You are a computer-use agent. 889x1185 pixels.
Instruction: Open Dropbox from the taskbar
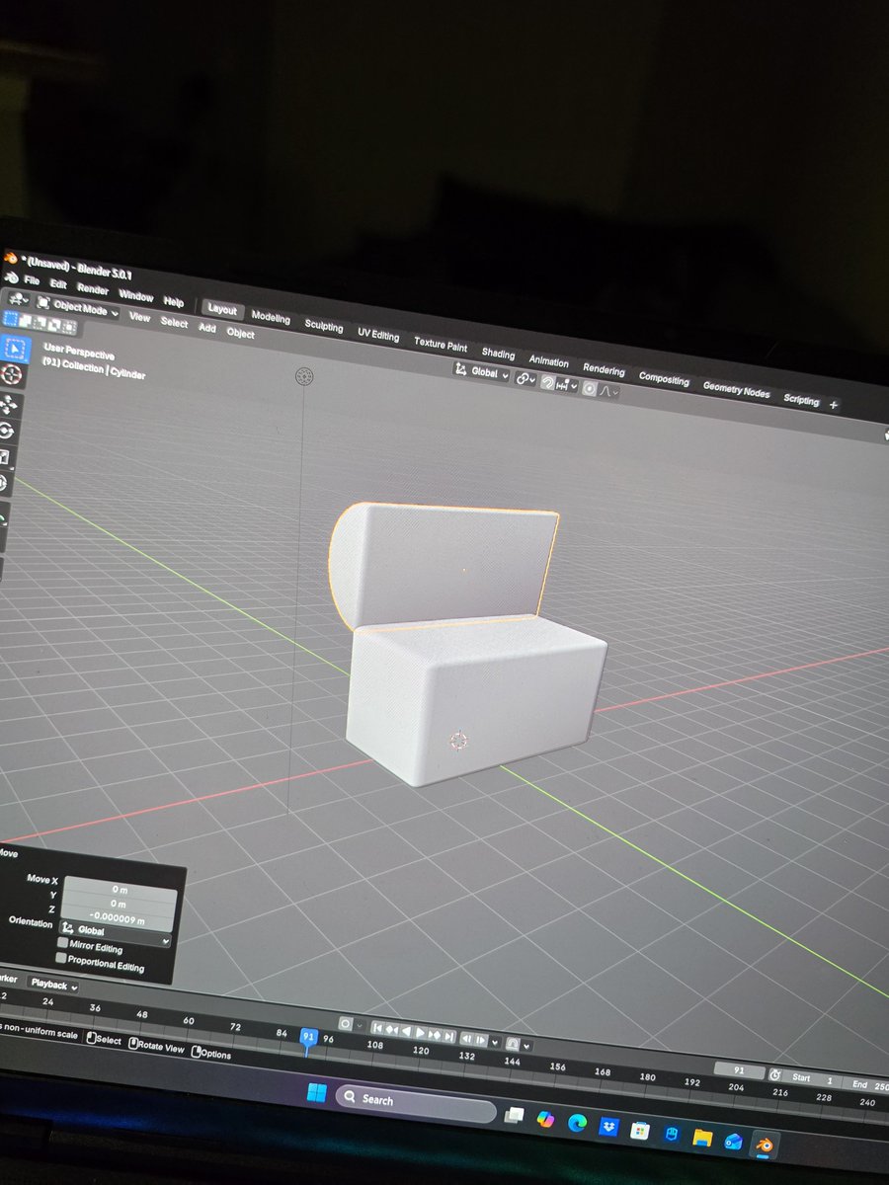608,1127
